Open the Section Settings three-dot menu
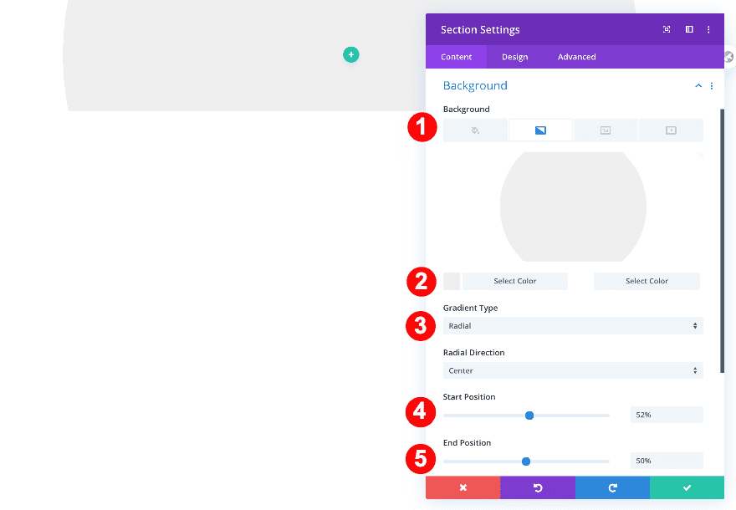This screenshot has height=510, width=736. point(708,29)
